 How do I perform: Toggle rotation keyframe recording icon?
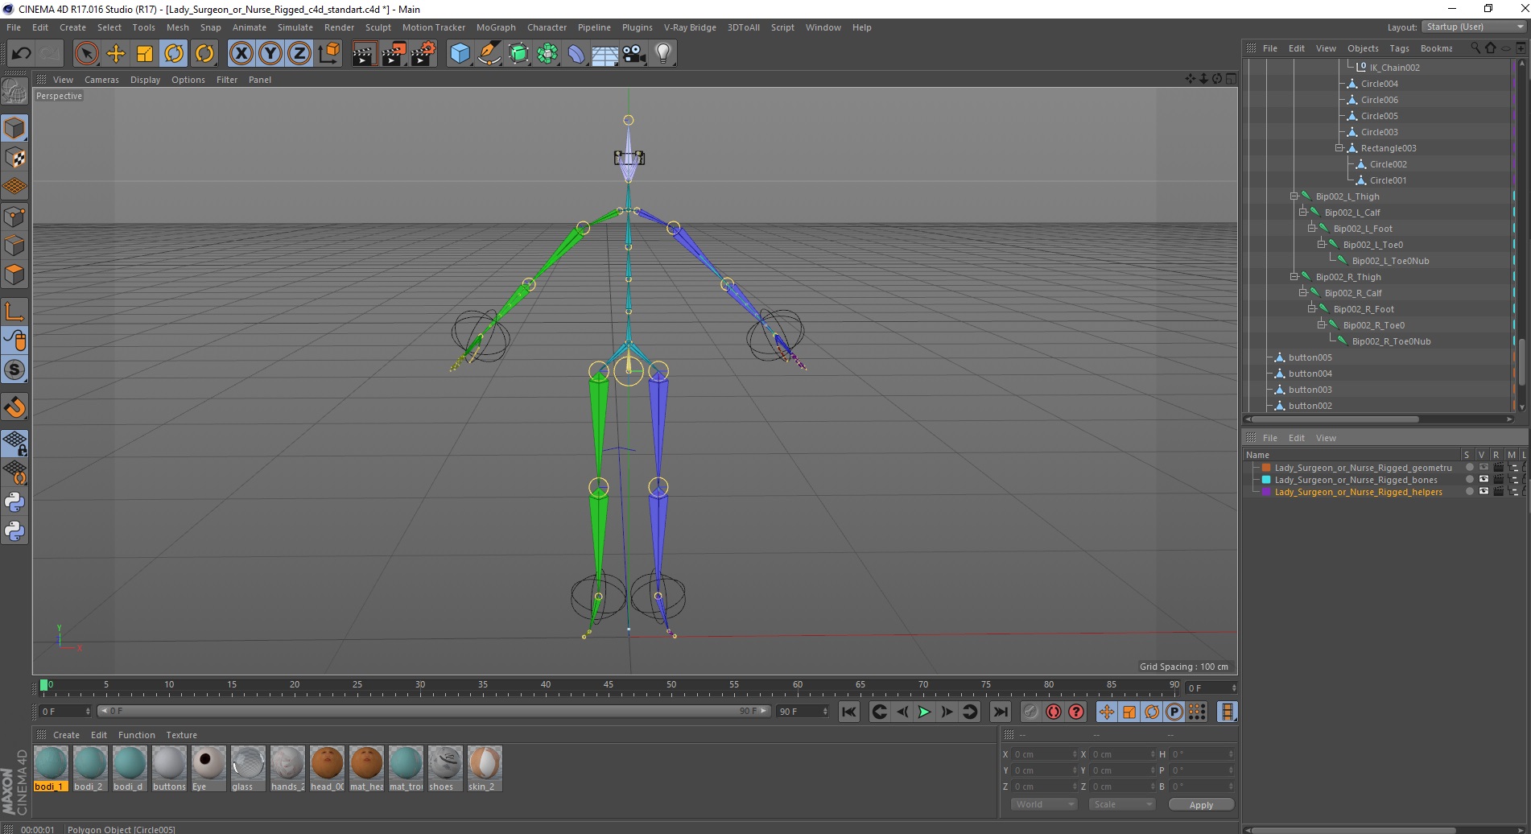point(1152,712)
